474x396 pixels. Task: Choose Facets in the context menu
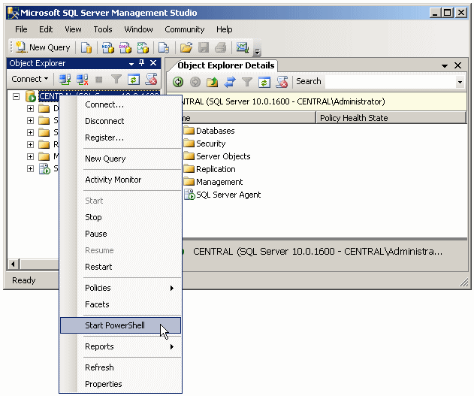(x=121, y=304)
